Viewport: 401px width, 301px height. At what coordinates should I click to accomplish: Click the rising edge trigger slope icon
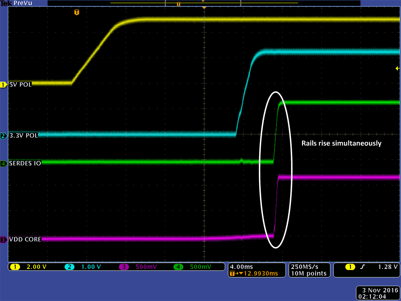[363, 267]
